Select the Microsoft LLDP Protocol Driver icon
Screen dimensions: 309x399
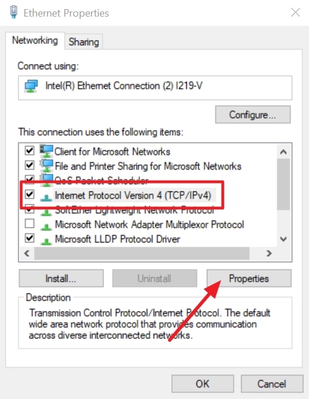click(x=46, y=241)
